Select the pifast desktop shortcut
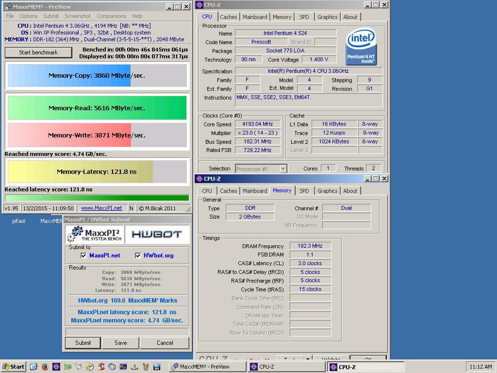Image resolution: width=497 pixels, height=373 pixels. (x=19, y=221)
